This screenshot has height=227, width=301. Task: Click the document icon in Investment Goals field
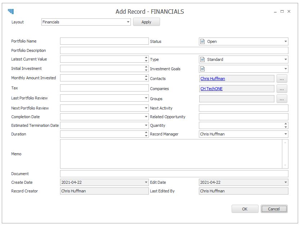tap(202, 69)
